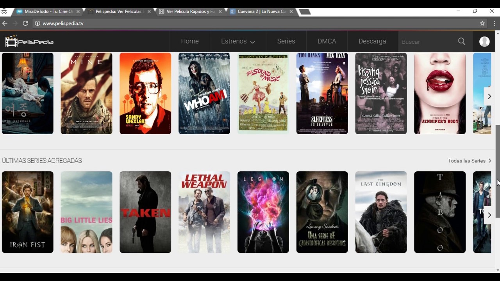Advance the series carousel with right arrow
This screenshot has height=281, width=500.
pyautogui.click(x=489, y=215)
